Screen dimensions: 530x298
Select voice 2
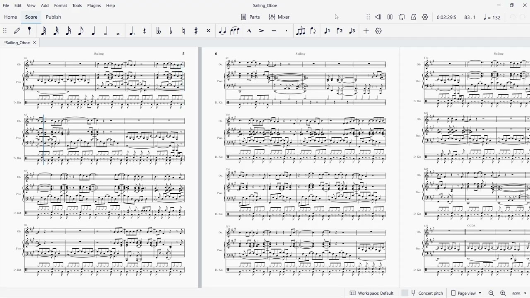click(340, 31)
